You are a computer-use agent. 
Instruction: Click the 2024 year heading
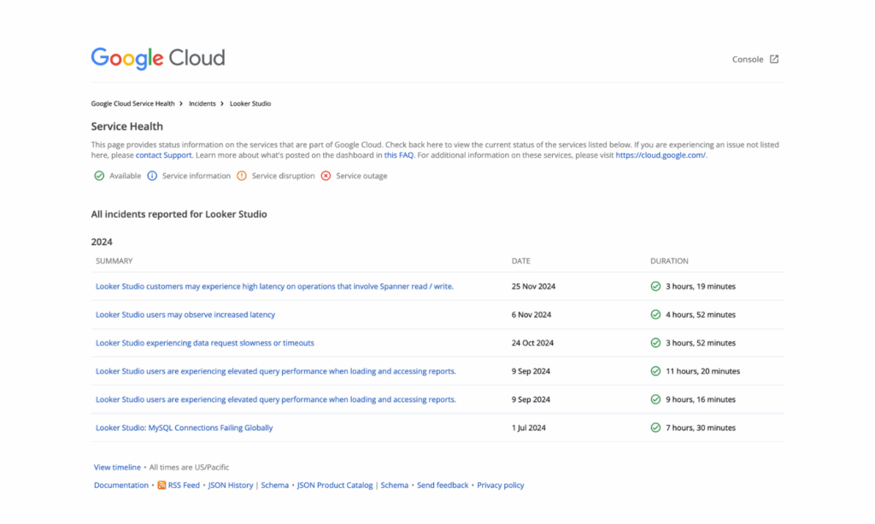pyautogui.click(x=102, y=242)
